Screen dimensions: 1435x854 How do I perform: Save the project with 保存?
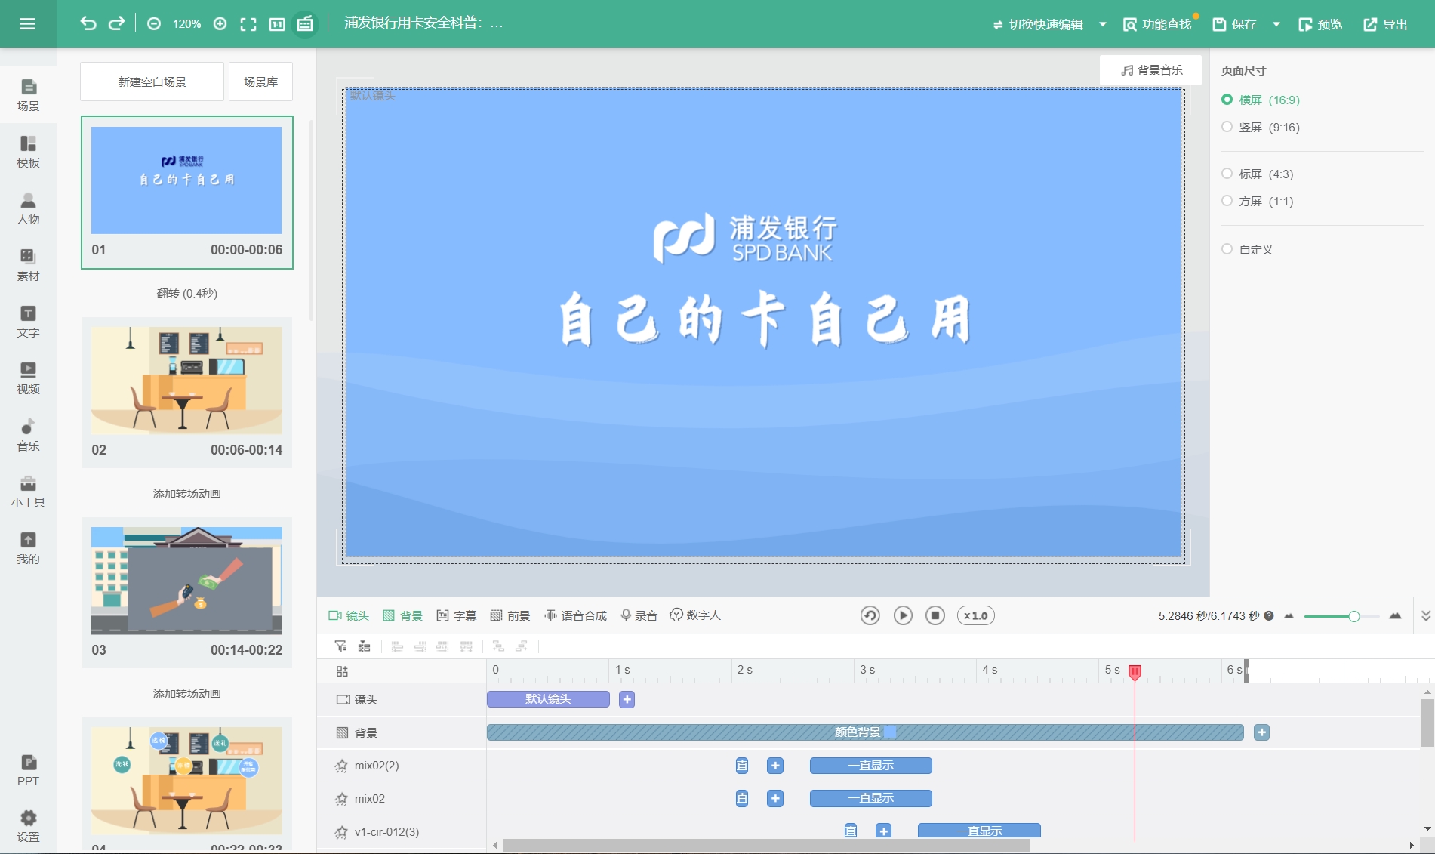1234,24
